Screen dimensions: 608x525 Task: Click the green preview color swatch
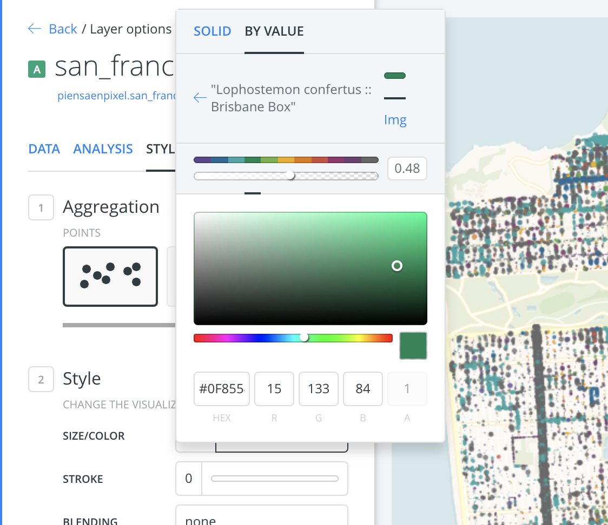pyautogui.click(x=413, y=345)
